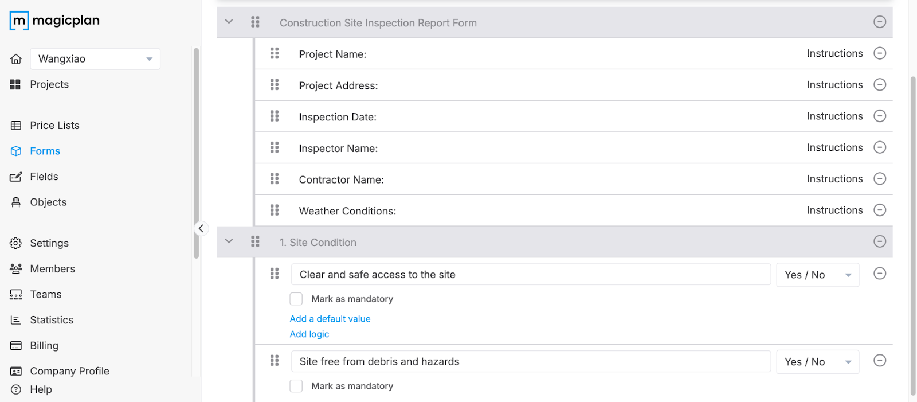Remove the Inspector Name field
Viewport: 917px width, 402px height.
pyautogui.click(x=880, y=147)
